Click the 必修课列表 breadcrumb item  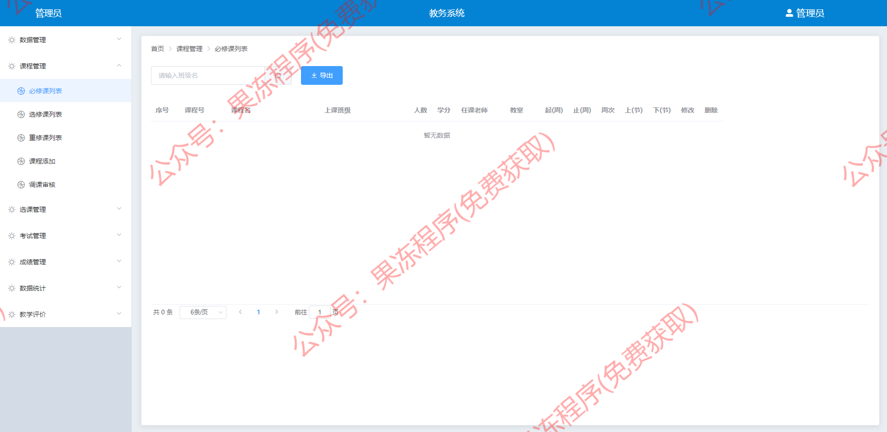point(231,49)
